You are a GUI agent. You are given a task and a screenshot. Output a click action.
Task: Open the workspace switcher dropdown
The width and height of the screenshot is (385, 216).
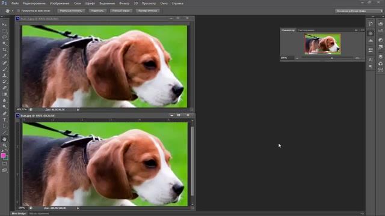point(359,11)
